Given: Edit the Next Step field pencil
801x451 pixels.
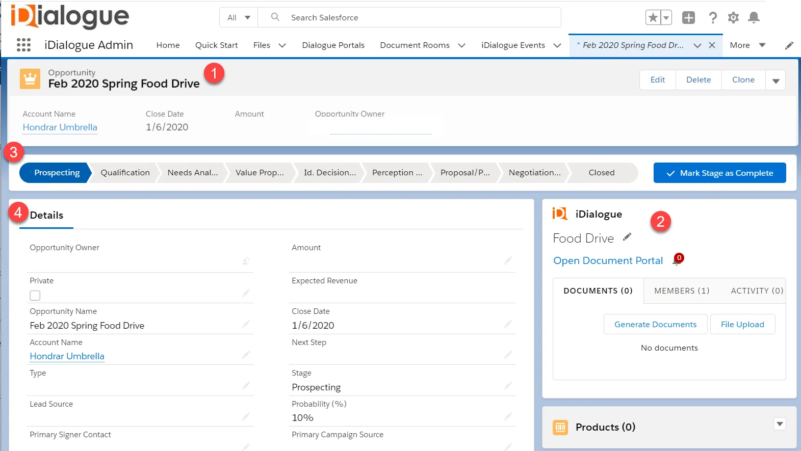Looking at the screenshot, I should click(508, 355).
